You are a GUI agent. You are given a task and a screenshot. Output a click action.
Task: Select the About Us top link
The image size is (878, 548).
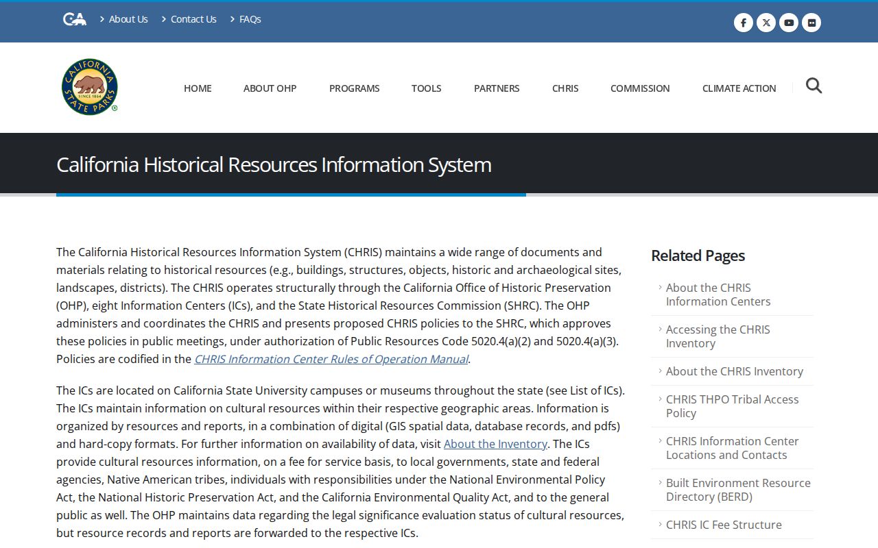pos(128,19)
